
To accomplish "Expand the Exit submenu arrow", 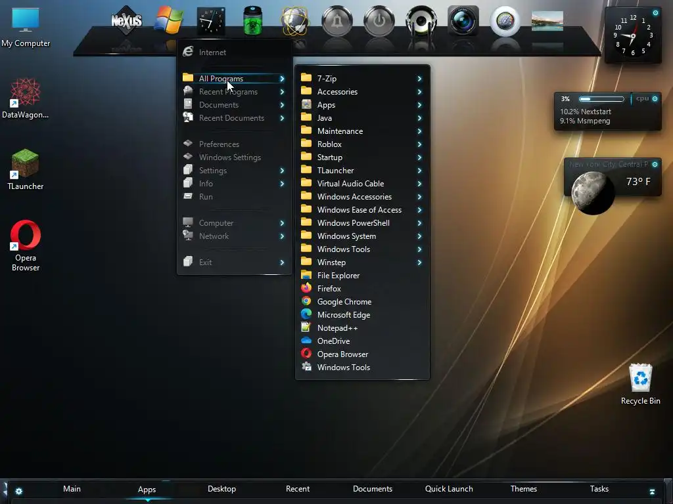I will (282, 262).
